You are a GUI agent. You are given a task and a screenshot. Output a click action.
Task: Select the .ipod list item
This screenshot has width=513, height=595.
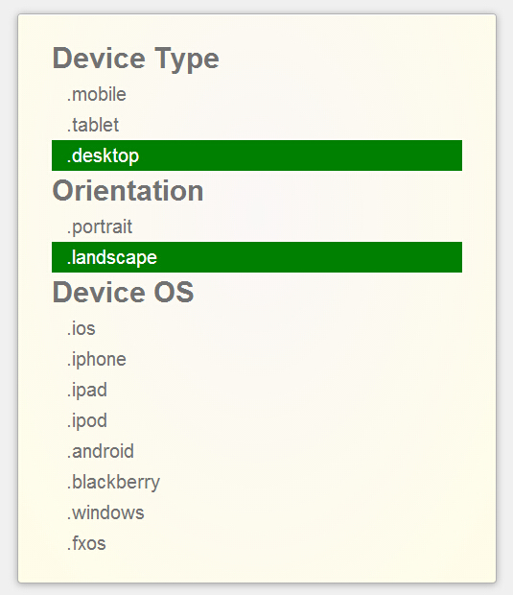pyautogui.click(x=257, y=420)
